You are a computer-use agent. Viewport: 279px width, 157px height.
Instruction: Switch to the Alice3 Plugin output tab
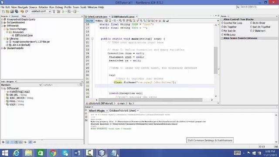point(97,111)
